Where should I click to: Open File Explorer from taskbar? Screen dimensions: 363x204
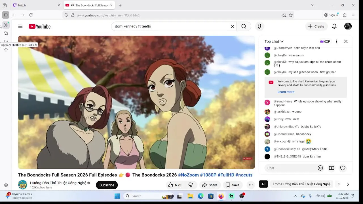tap(190, 196)
